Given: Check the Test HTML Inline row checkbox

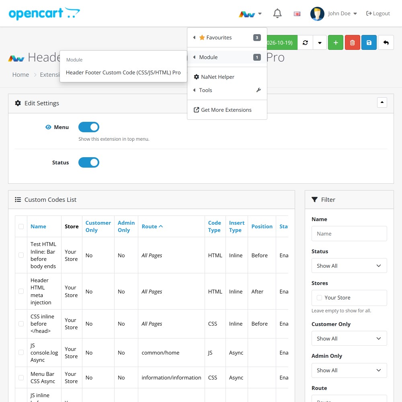Looking at the screenshot, I should point(21,255).
